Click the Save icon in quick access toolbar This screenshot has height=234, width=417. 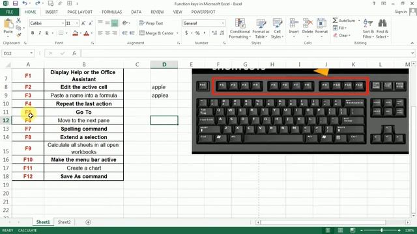pos(15,3)
